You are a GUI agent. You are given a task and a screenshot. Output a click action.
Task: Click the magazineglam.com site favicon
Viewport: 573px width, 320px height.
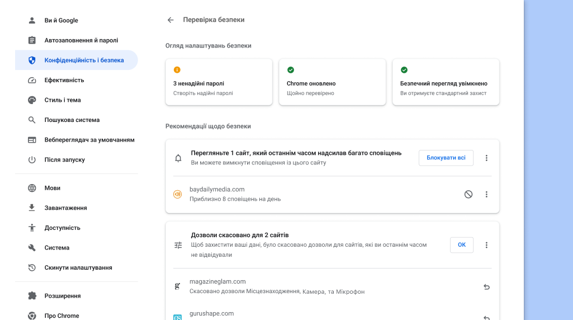pyautogui.click(x=177, y=286)
